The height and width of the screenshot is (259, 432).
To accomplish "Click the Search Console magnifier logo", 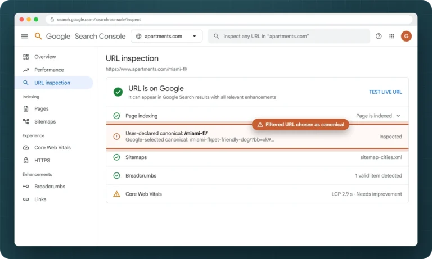I will coord(38,36).
